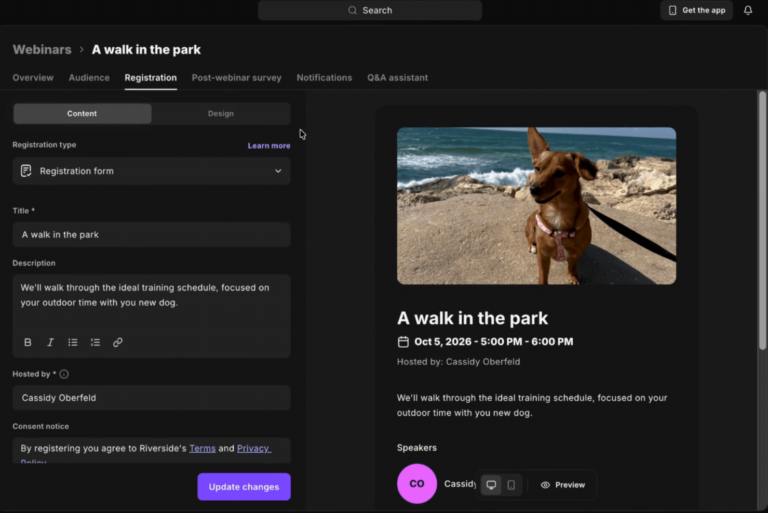Select the Design segment
The image size is (768, 513).
(x=221, y=114)
